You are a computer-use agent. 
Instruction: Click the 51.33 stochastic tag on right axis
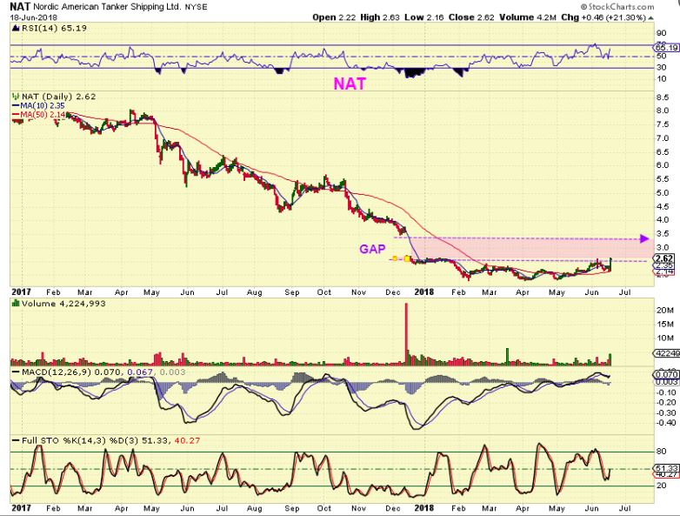point(667,468)
